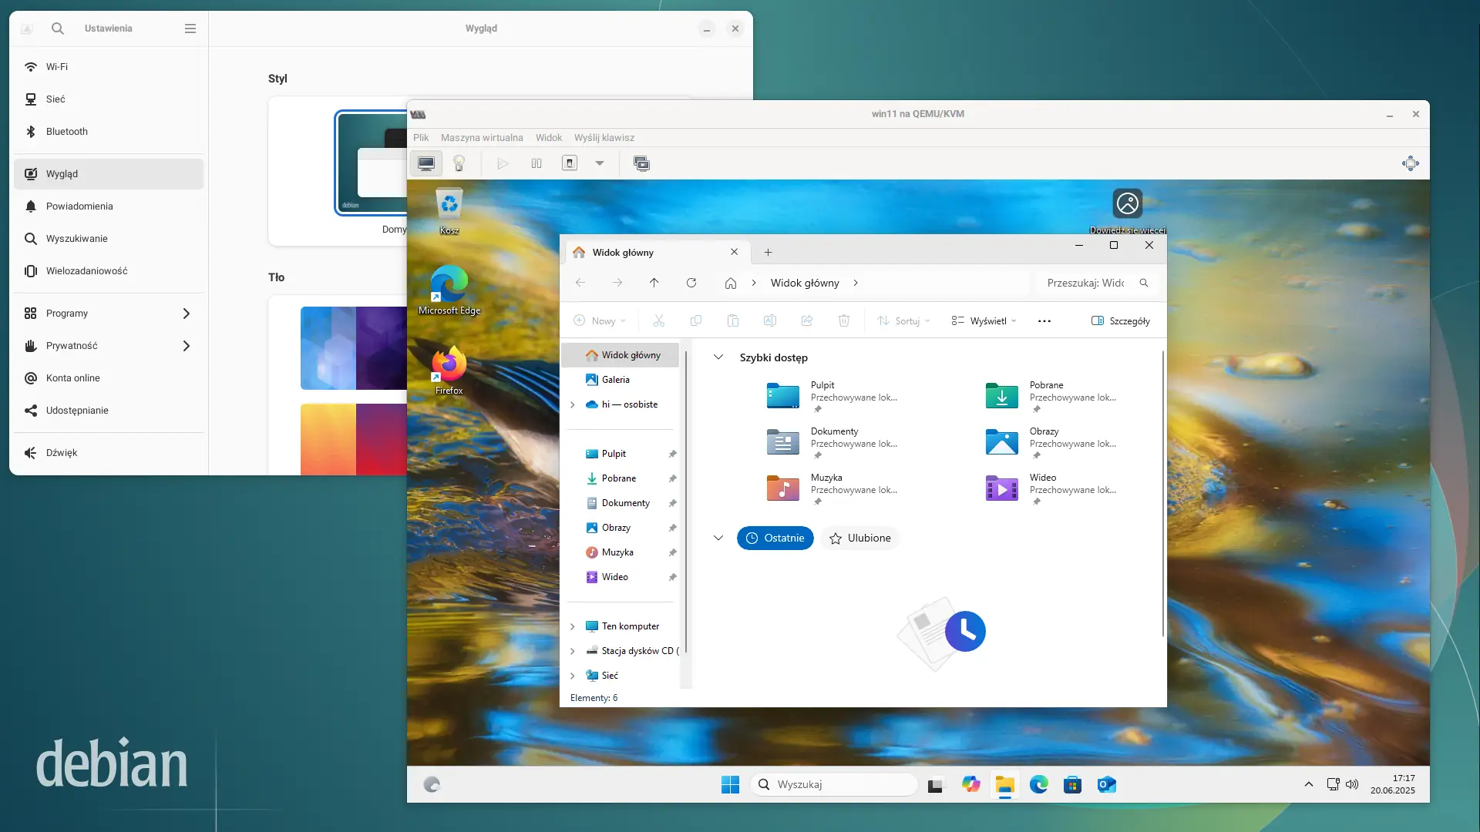Open the manage snapshots icon

641,163
